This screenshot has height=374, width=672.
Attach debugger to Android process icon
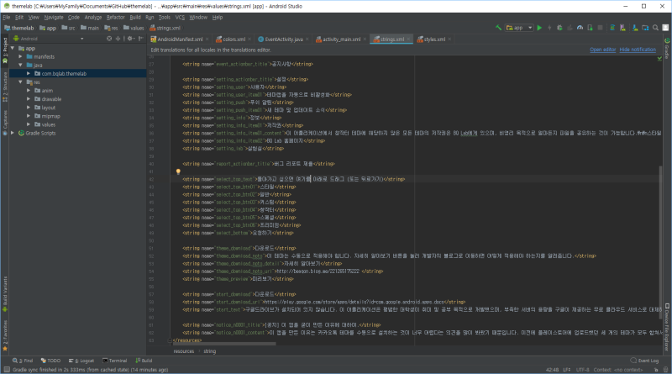coord(591,28)
